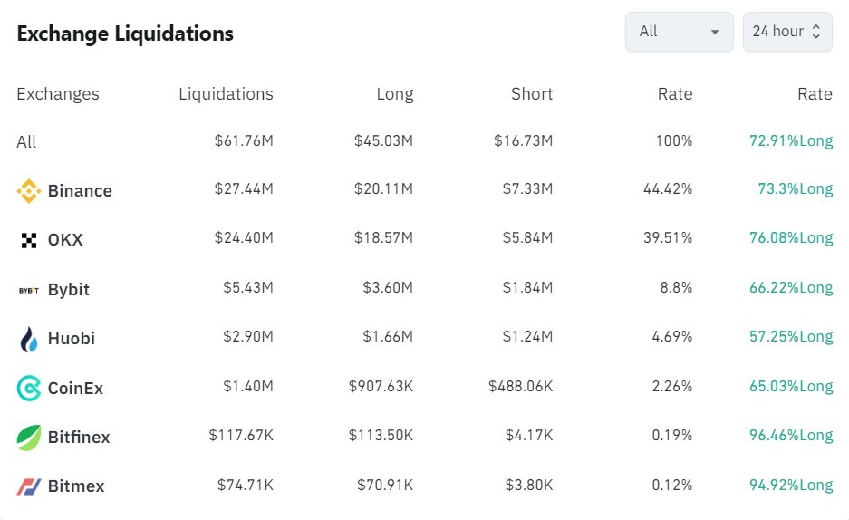Open the 24 hour timeframe selector
849x520 pixels.
[786, 32]
